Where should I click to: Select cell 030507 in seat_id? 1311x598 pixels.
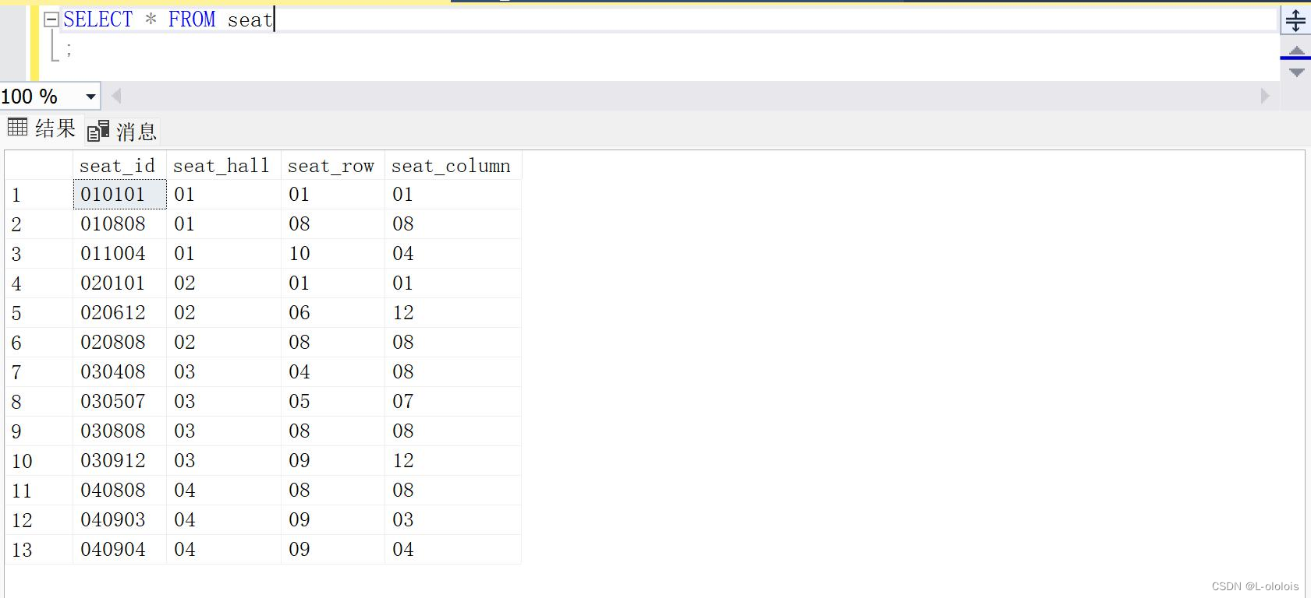(119, 402)
